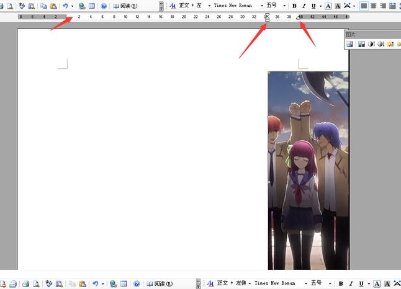Toggle justify alignment in top toolbar
This screenshot has height=289, width=401.
click(x=364, y=6)
